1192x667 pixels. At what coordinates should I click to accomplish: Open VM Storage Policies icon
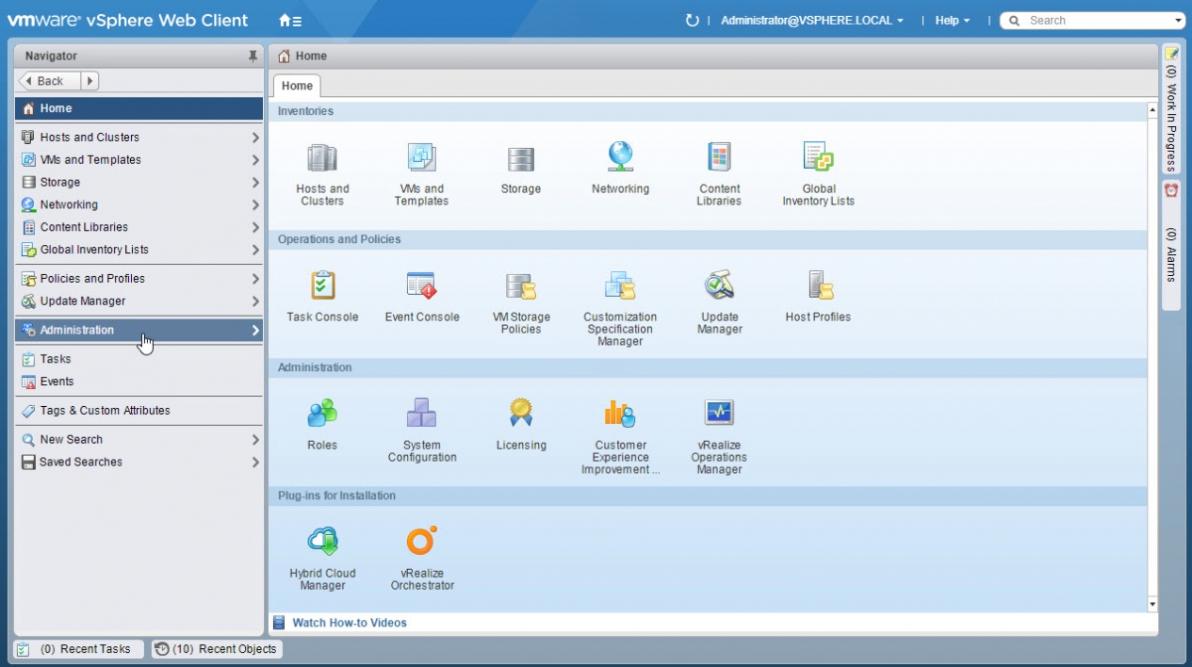tap(521, 286)
